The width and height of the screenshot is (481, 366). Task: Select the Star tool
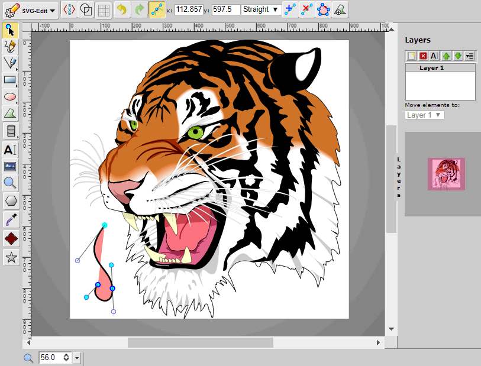(11, 257)
